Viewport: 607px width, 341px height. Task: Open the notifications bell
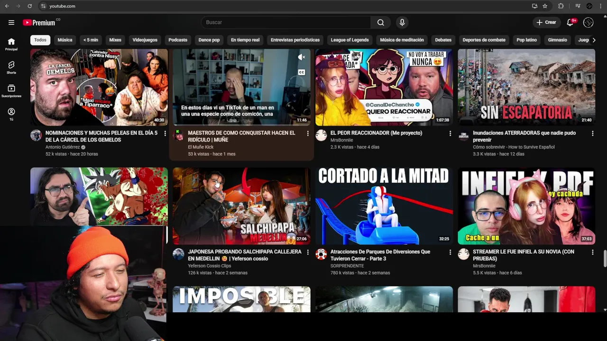tap(570, 22)
